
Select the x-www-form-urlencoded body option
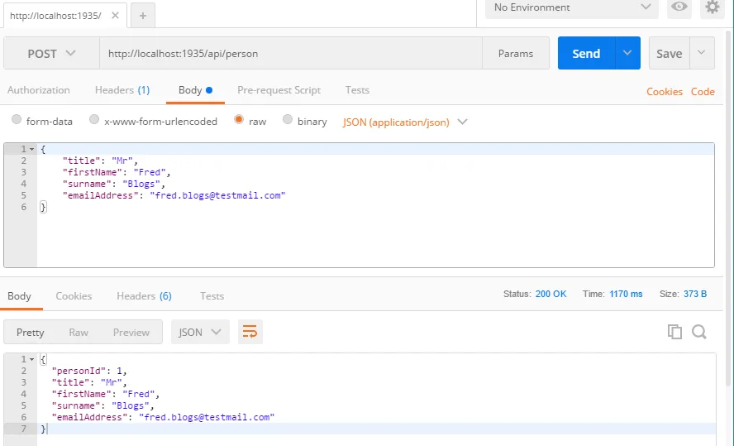tap(94, 121)
